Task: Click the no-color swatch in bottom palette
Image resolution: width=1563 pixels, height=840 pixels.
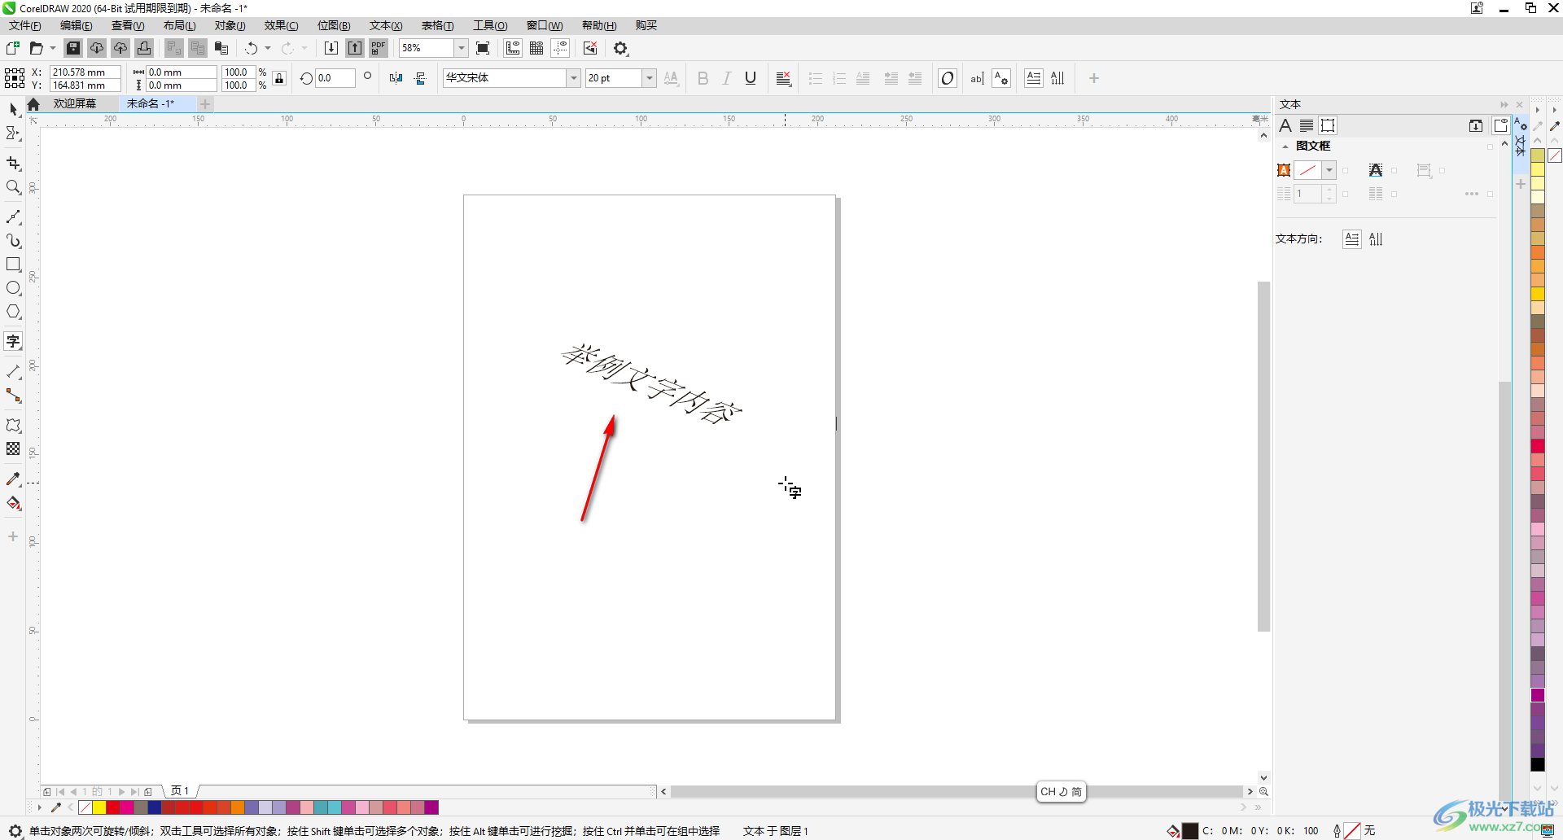Action: tap(85, 807)
